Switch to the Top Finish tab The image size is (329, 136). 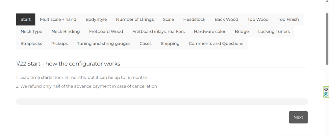pos(288,19)
